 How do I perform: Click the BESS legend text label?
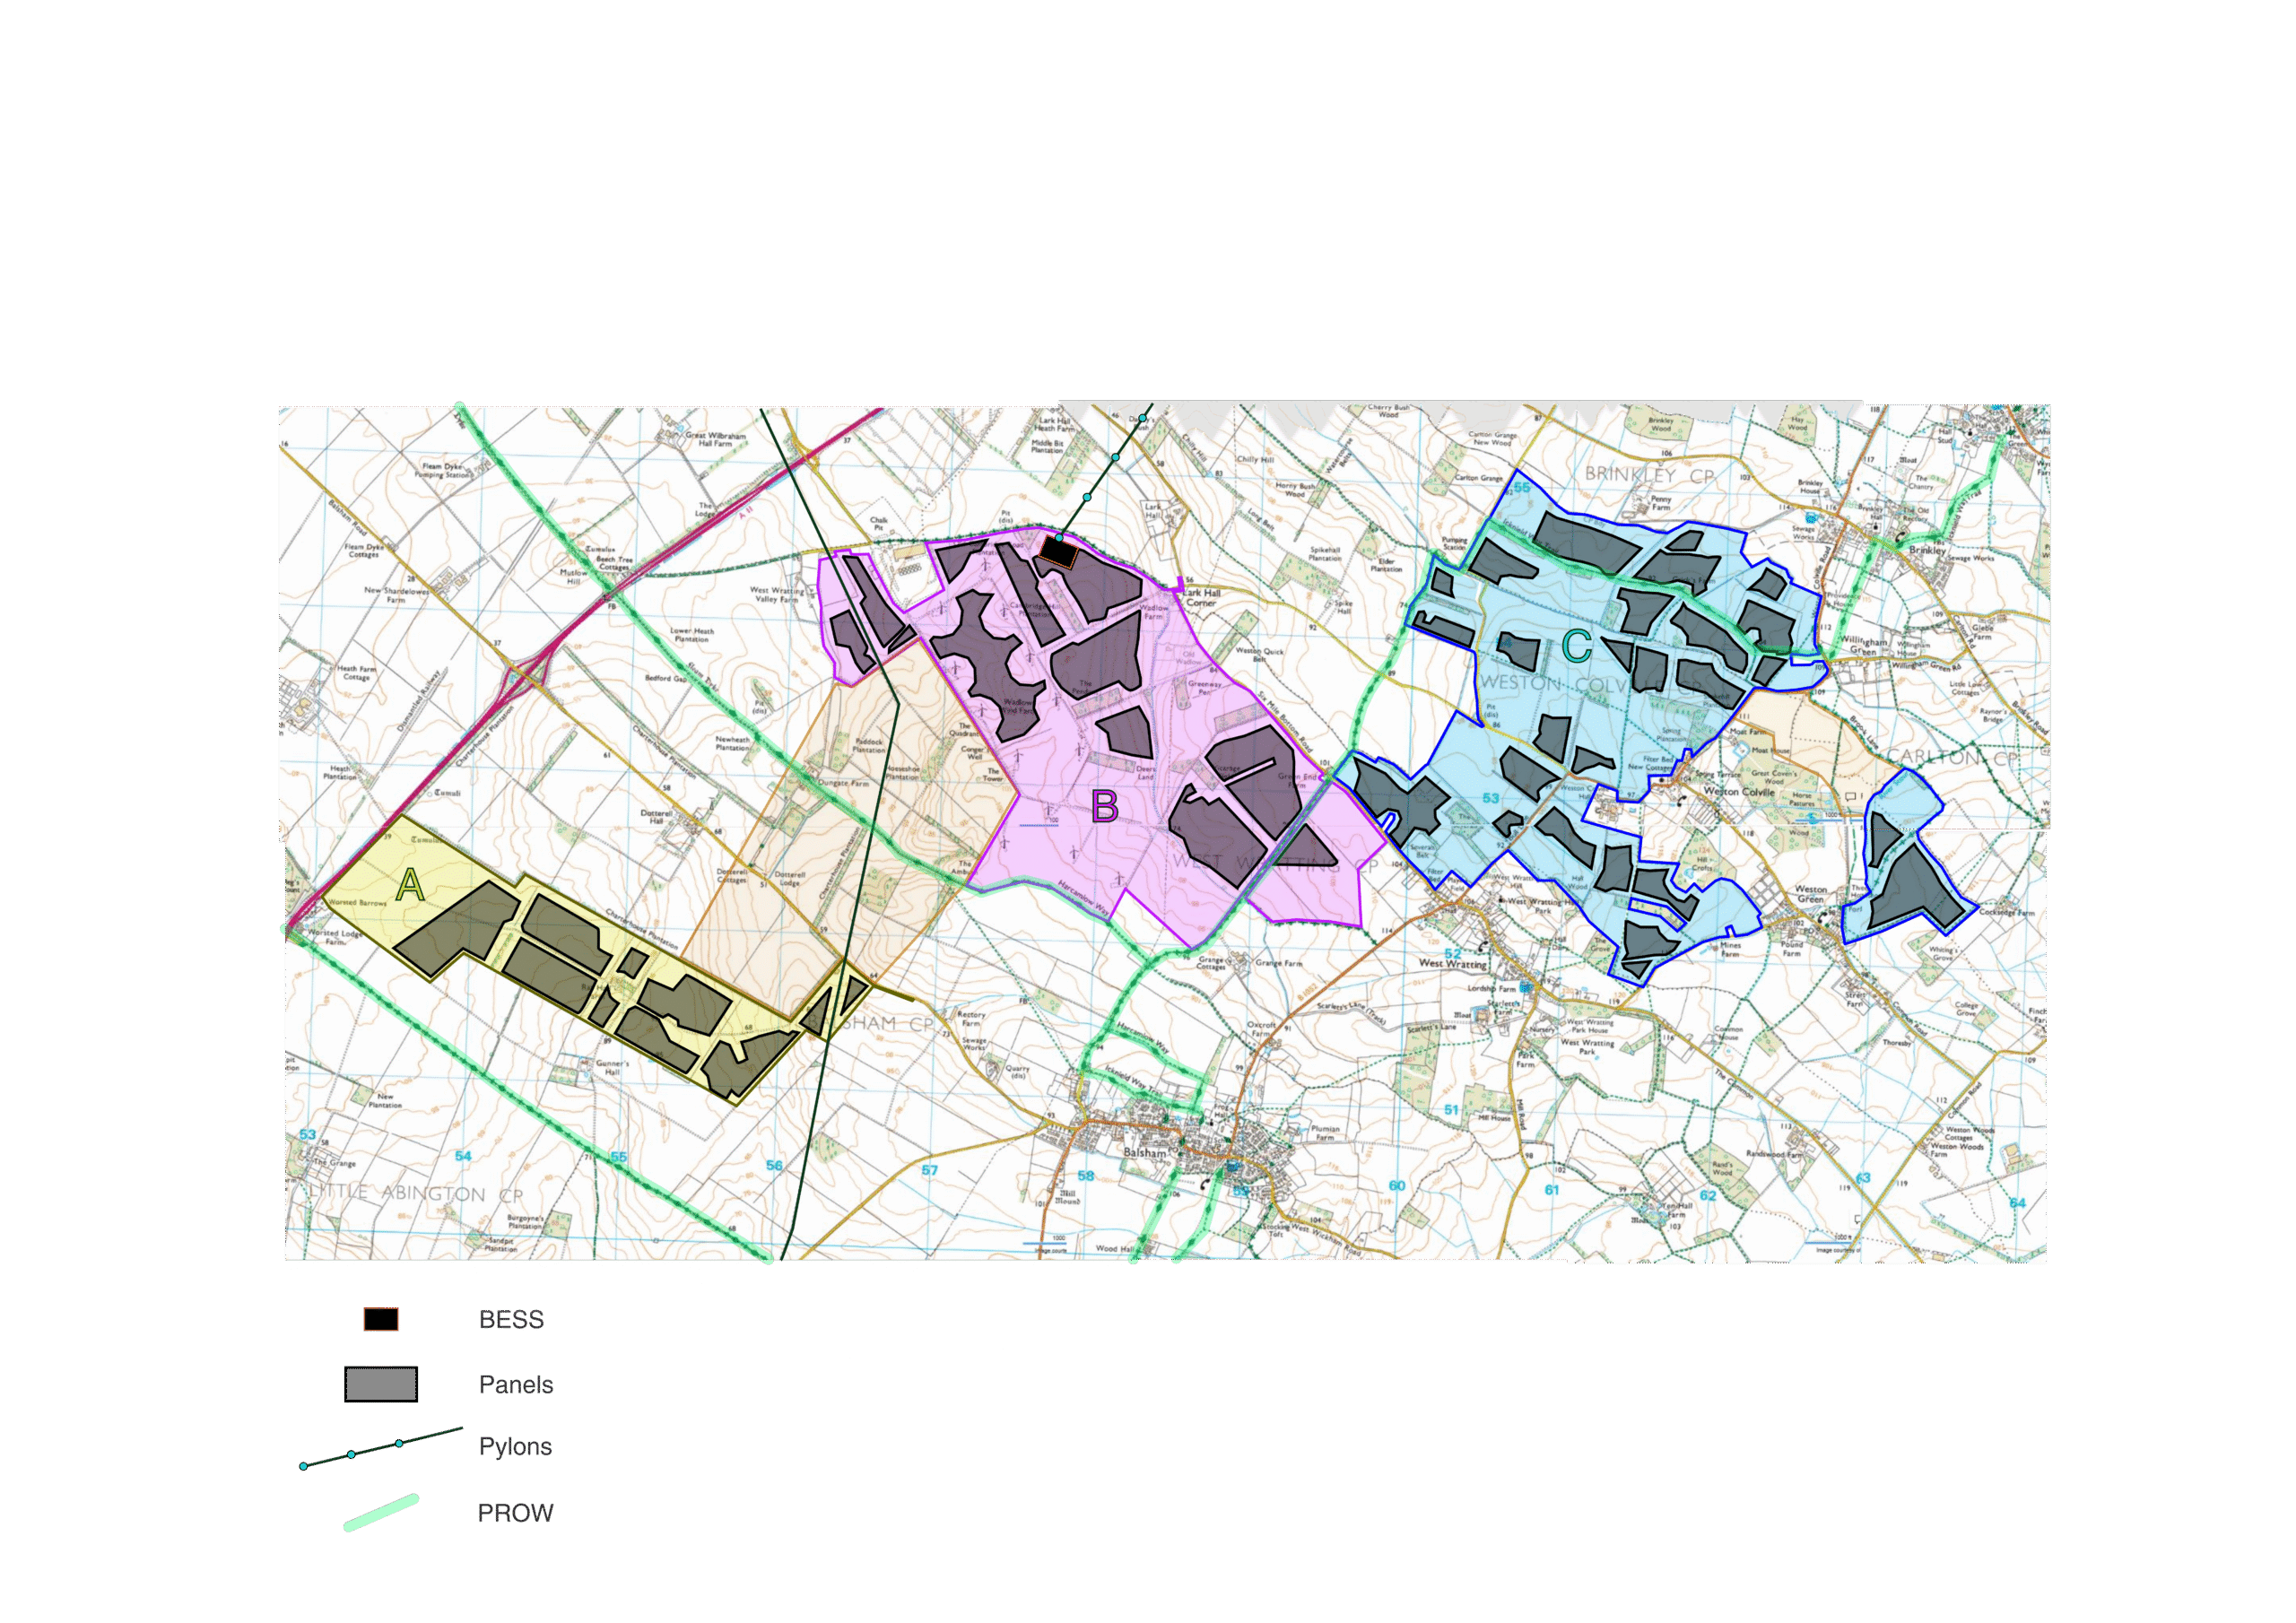click(x=511, y=1320)
